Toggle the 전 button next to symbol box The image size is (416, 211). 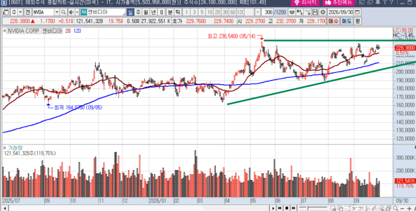click(x=27, y=12)
